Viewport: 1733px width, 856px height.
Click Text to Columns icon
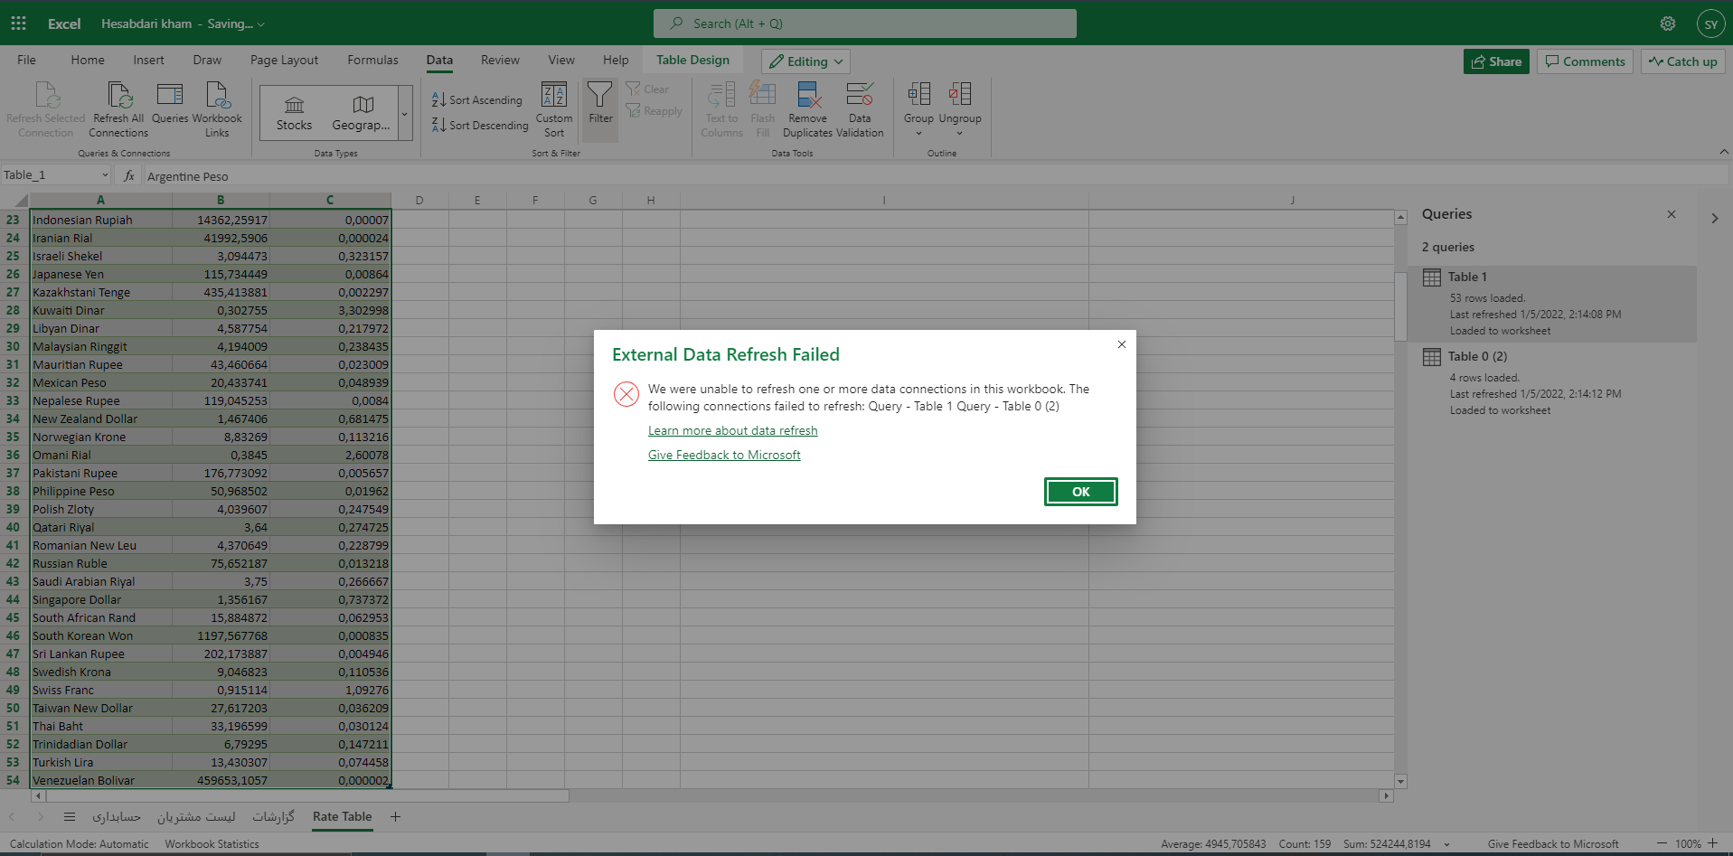[721, 95]
